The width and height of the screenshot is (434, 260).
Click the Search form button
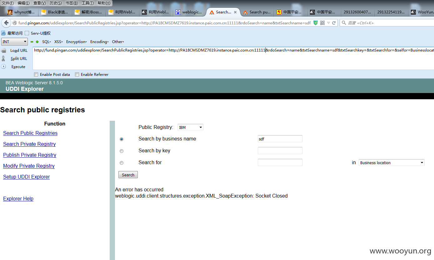tap(128, 175)
